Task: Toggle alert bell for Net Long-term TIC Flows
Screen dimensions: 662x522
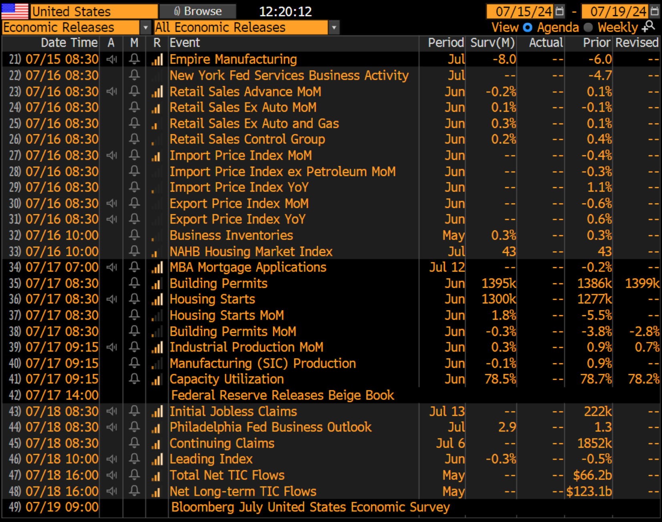Action: pyautogui.click(x=135, y=491)
